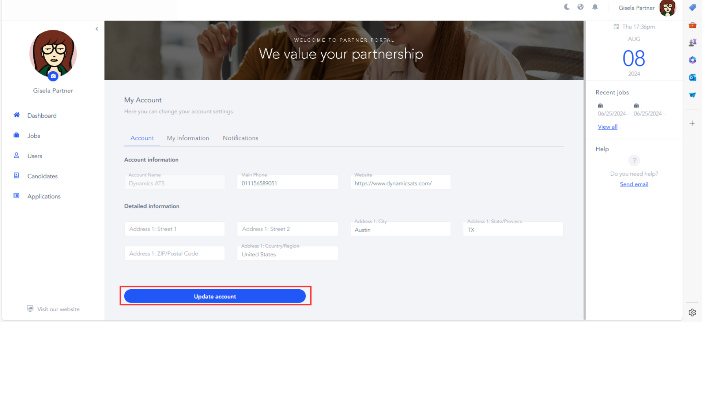Viewport: 702px width, 395px height.
Task: Click the Help question mark icon
Action: [x=634, y=160]
